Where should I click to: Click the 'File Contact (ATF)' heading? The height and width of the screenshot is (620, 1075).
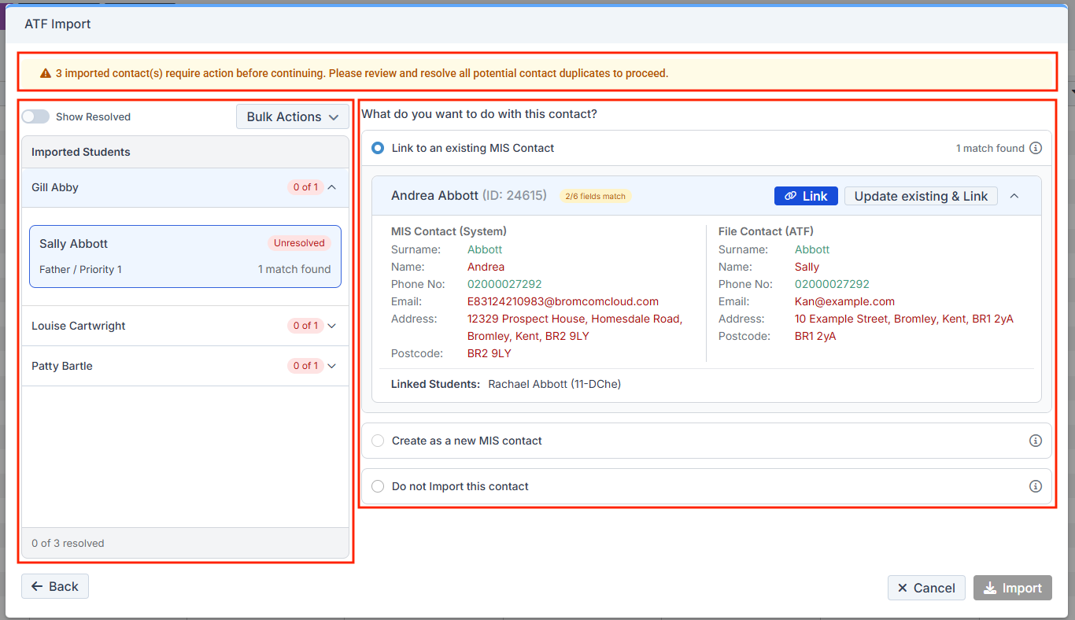(x=766, y=231)
